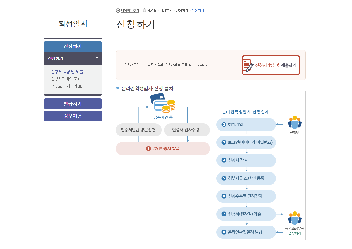The image size is (352, 249).
Task: Click the 등기소공무원 people group icon
Action: coord(295,218)
